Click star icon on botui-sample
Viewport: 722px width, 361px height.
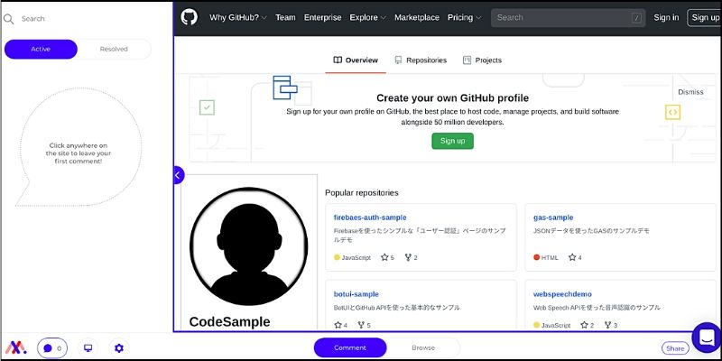pyautogui.click(x=338, y=325)
